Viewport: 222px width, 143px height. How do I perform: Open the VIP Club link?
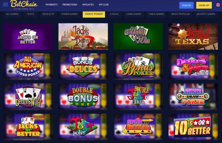(104, 5)
